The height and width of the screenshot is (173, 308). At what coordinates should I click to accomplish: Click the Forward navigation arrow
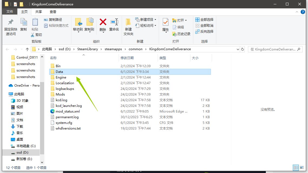(15, 49)
